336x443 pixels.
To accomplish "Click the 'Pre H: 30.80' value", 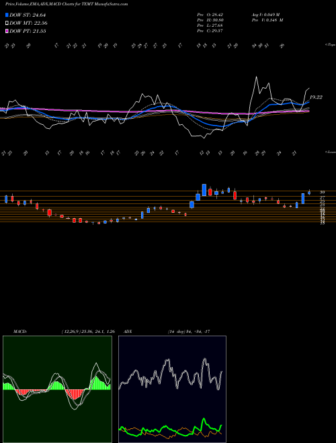I will [210, 20].
